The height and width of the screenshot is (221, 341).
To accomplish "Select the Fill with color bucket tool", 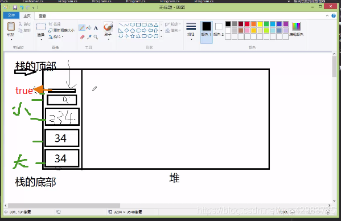I will point(89,27).
